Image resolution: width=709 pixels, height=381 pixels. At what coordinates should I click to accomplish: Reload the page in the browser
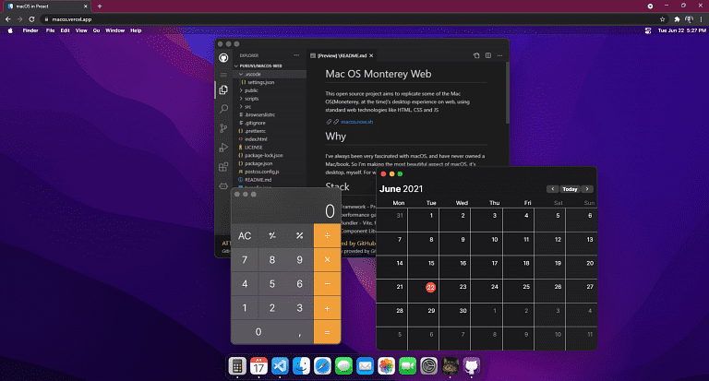31,19
